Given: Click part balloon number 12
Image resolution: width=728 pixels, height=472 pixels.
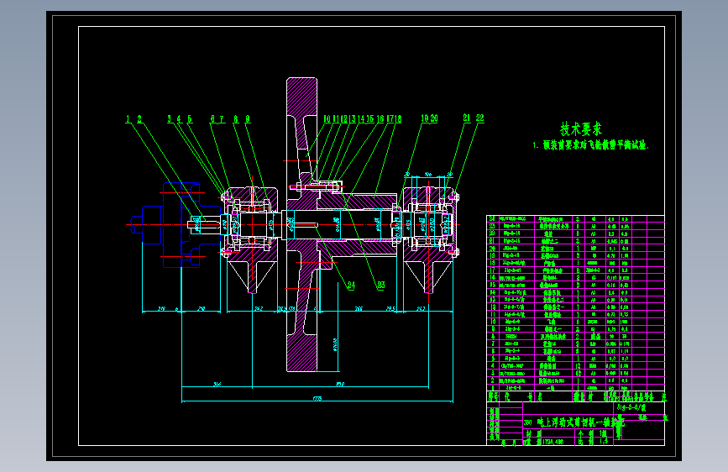Looking at the screenshot, I should tap(344, 119).
